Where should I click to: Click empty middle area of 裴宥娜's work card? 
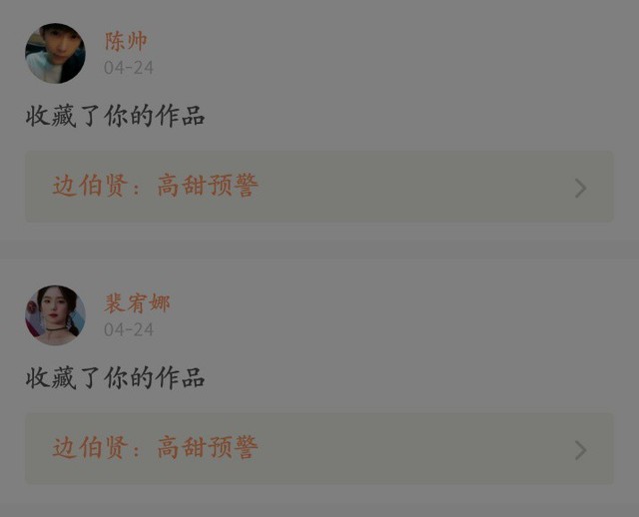pyautogui.click(x=407, y=448)
